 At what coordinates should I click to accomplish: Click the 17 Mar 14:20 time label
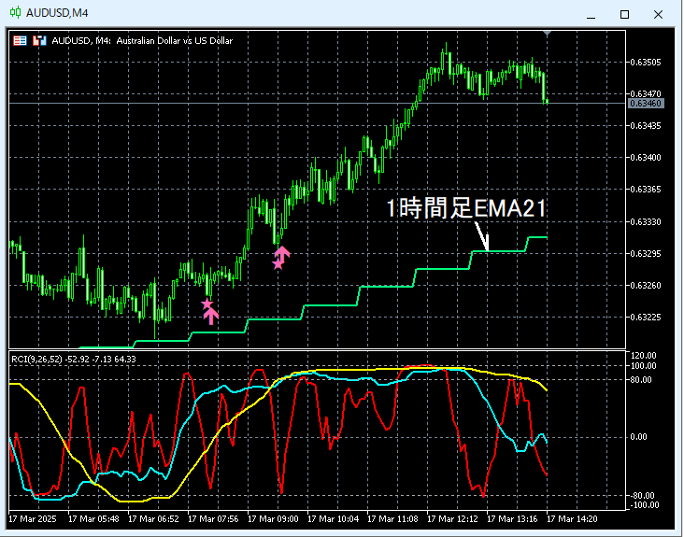[572, 519]
